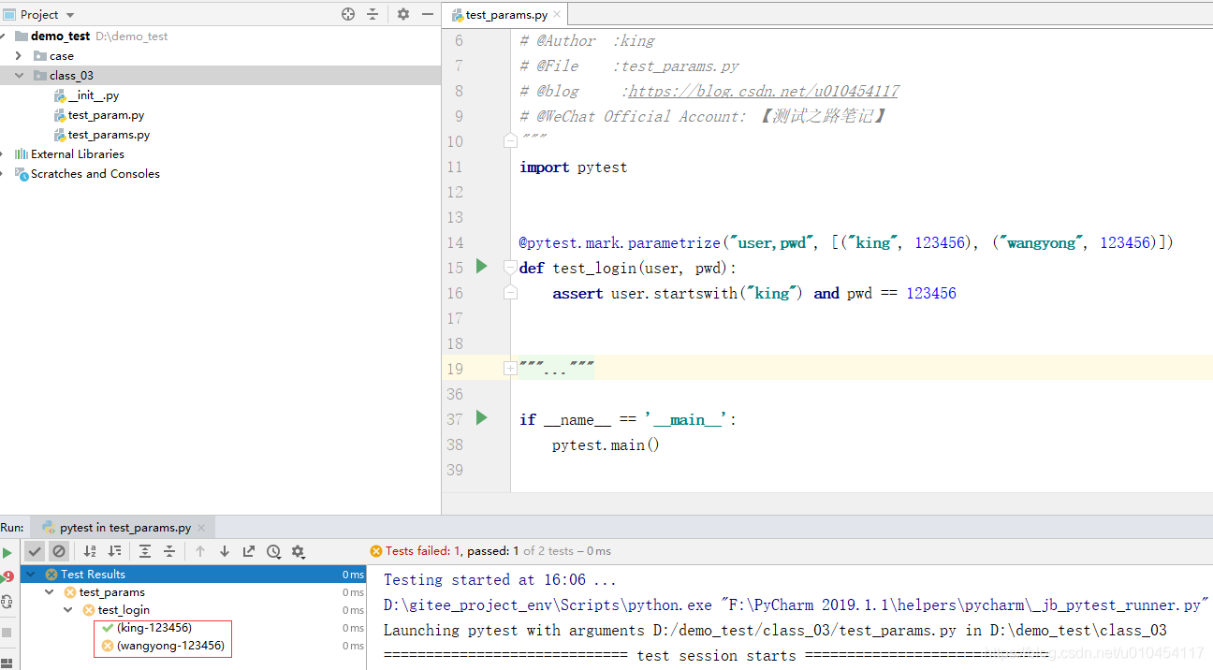The image size is (1213, 670).
Task: Select demo_test project root
Action: click(x=60, y=36)
